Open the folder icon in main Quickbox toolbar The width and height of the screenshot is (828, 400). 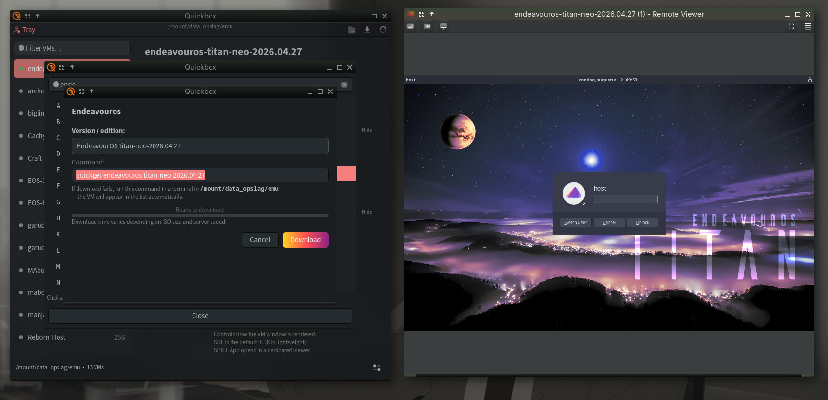[x=352, y=30]
